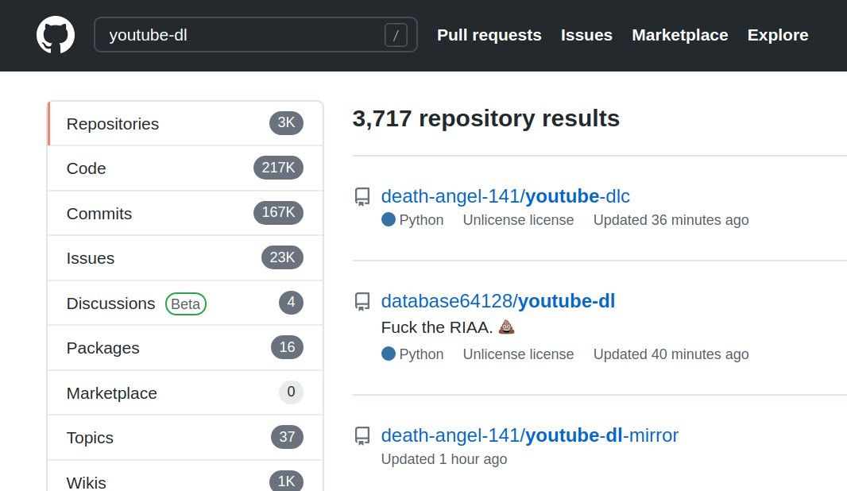Click 'Fuck the RIAA.' description text
Viewport: 847px width, 491px height.
(x=437, y=327)
